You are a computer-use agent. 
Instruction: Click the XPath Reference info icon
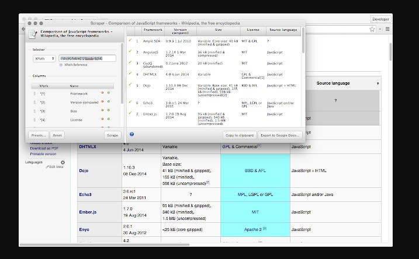point(61,65)
